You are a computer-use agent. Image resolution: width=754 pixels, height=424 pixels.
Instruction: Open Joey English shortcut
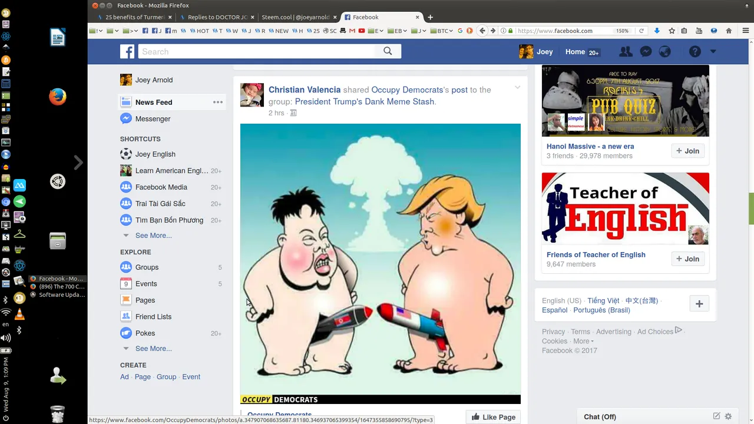click(156, 154)
